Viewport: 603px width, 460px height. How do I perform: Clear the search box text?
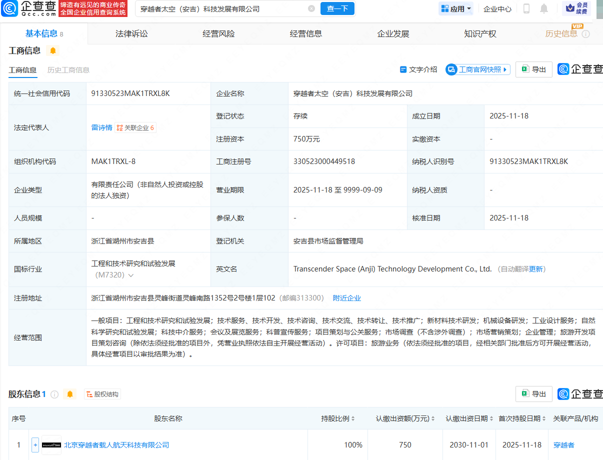pos(311,8)
